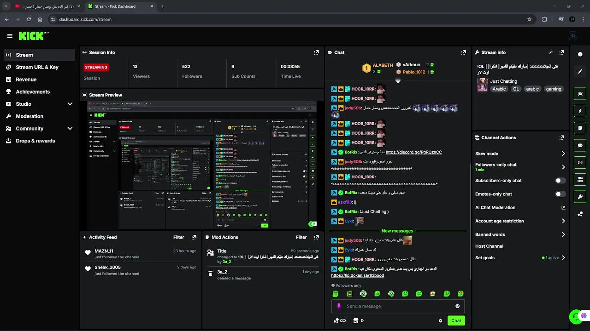The width and height of the screenshot is (590, 331).
Task: Toggle the wrench widget icon in right toolbar
Action: 580,197
